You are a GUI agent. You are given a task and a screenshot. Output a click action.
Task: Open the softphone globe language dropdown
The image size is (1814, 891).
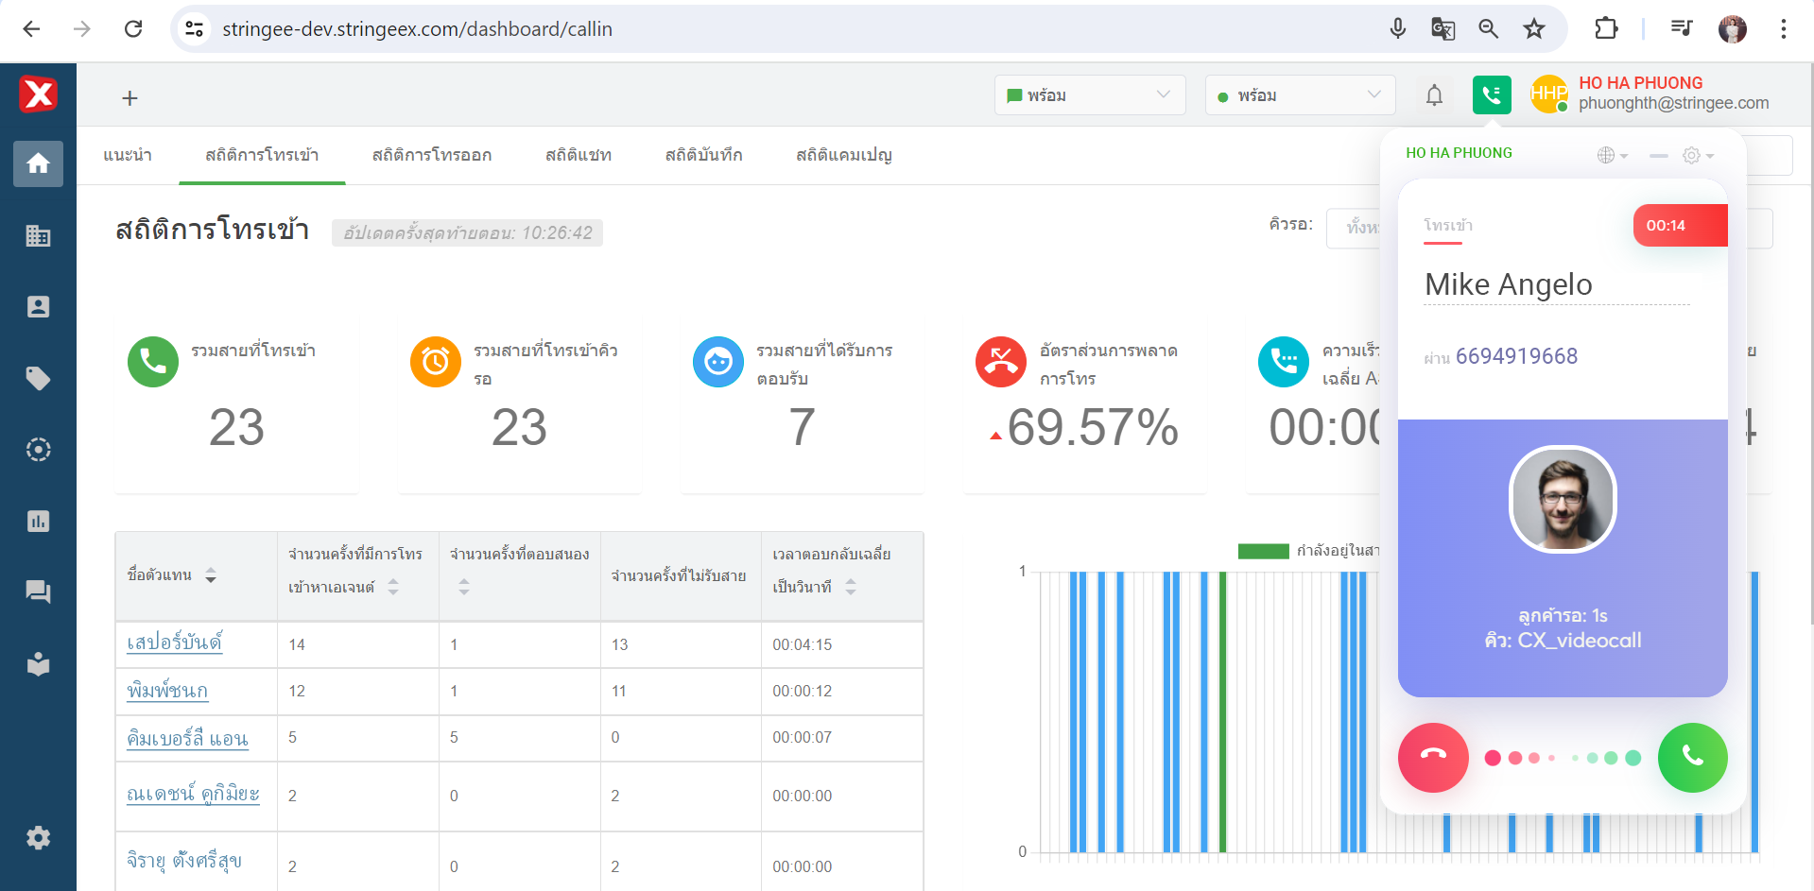point(1611,155)
